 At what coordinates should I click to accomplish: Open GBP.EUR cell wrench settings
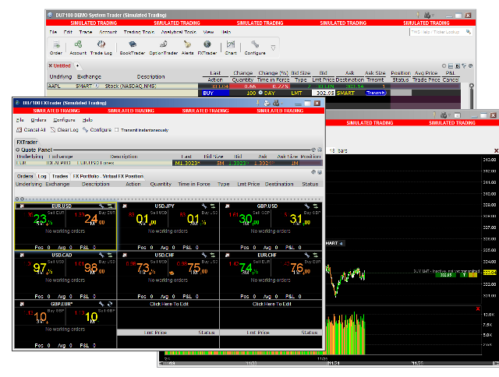[101, 304]
